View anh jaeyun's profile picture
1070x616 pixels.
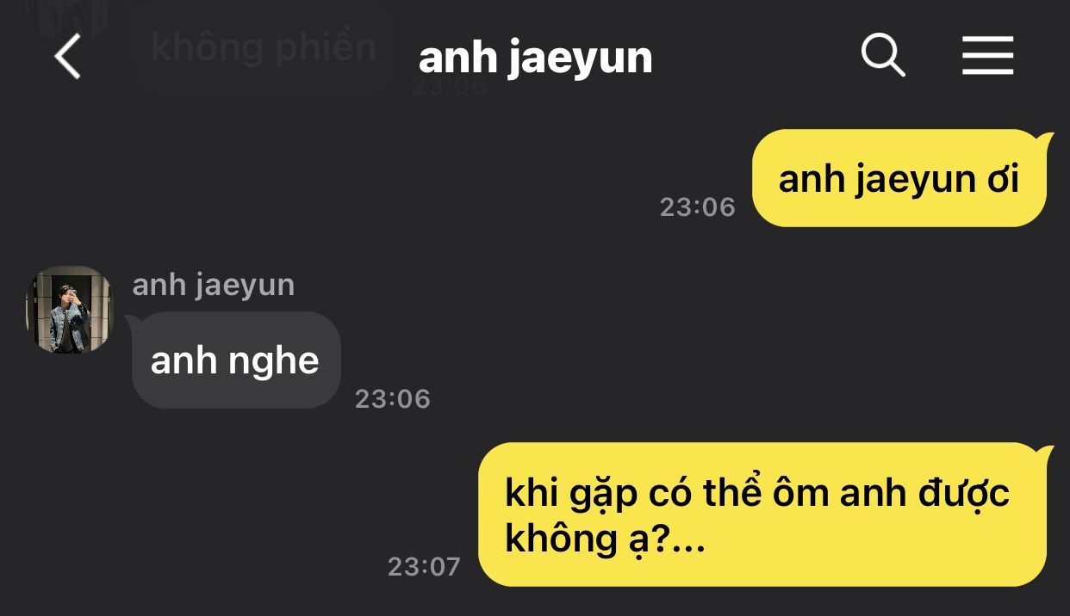(70, 309)
